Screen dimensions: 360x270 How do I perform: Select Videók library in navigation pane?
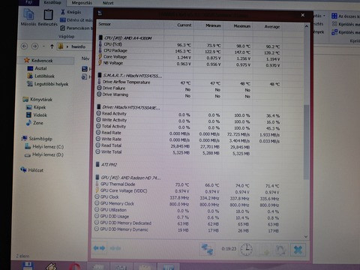[37, 115]
